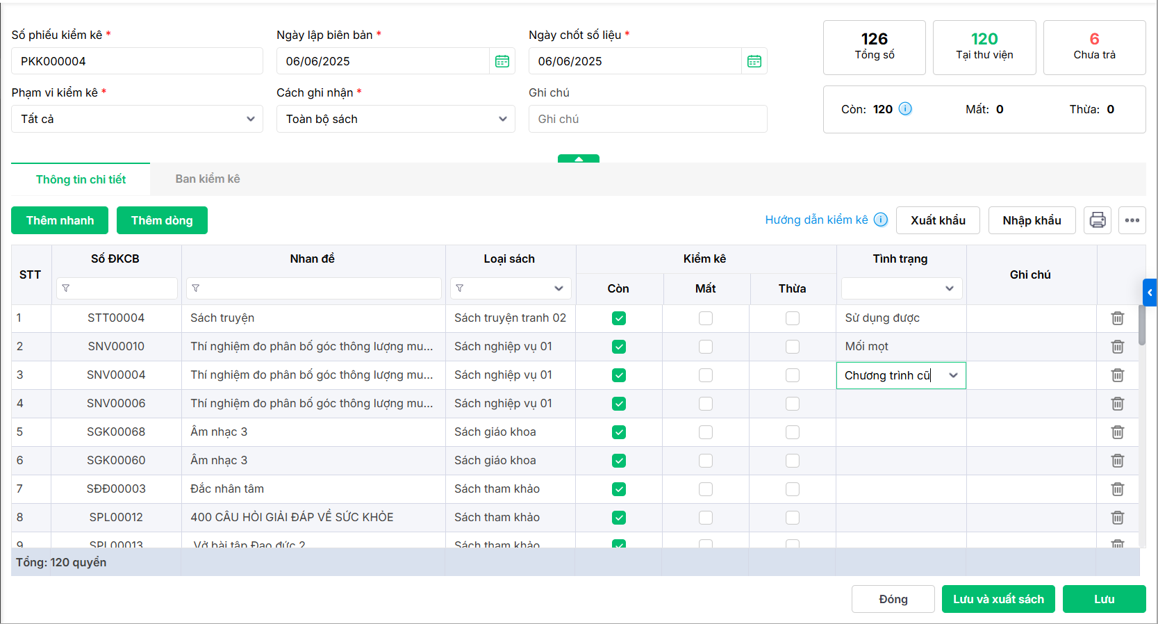1158x624 pixels.
Task: Open the Hướng dẫn kiểm kê link
Action: pyautogui.click(x=816, y=220)
